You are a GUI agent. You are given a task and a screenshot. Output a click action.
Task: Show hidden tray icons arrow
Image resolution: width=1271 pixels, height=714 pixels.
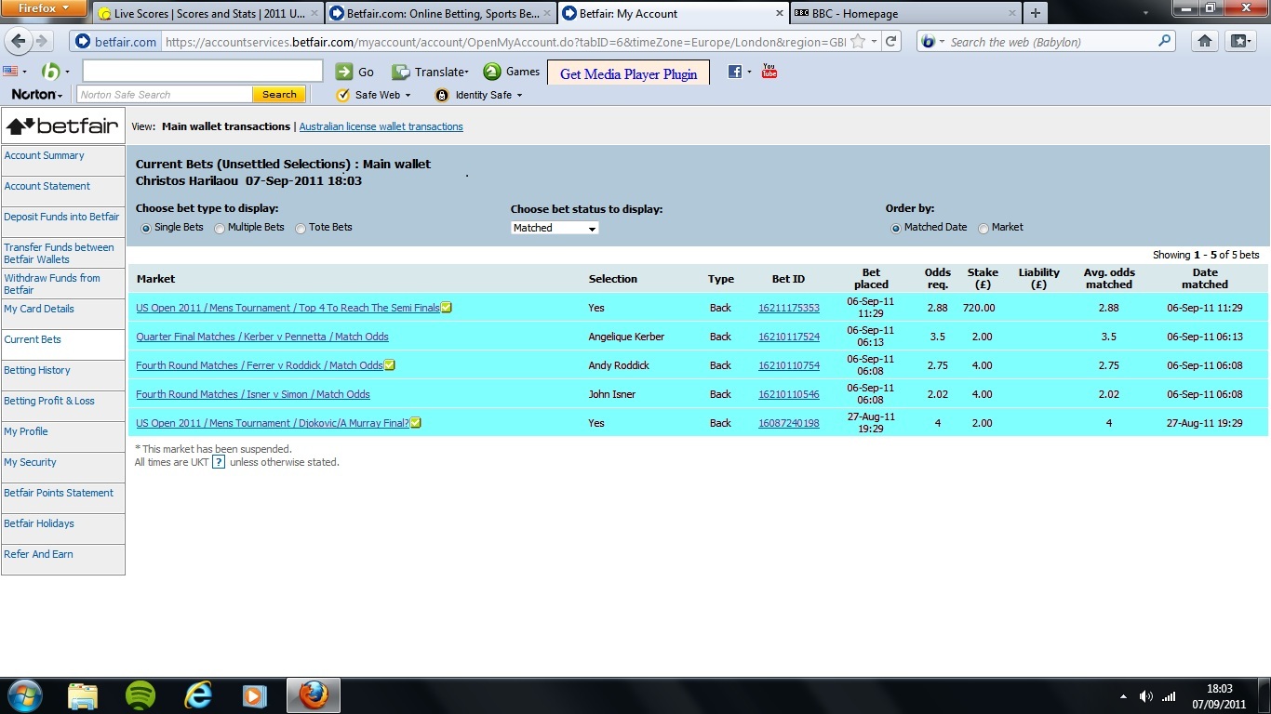(x=1123, y=696)
